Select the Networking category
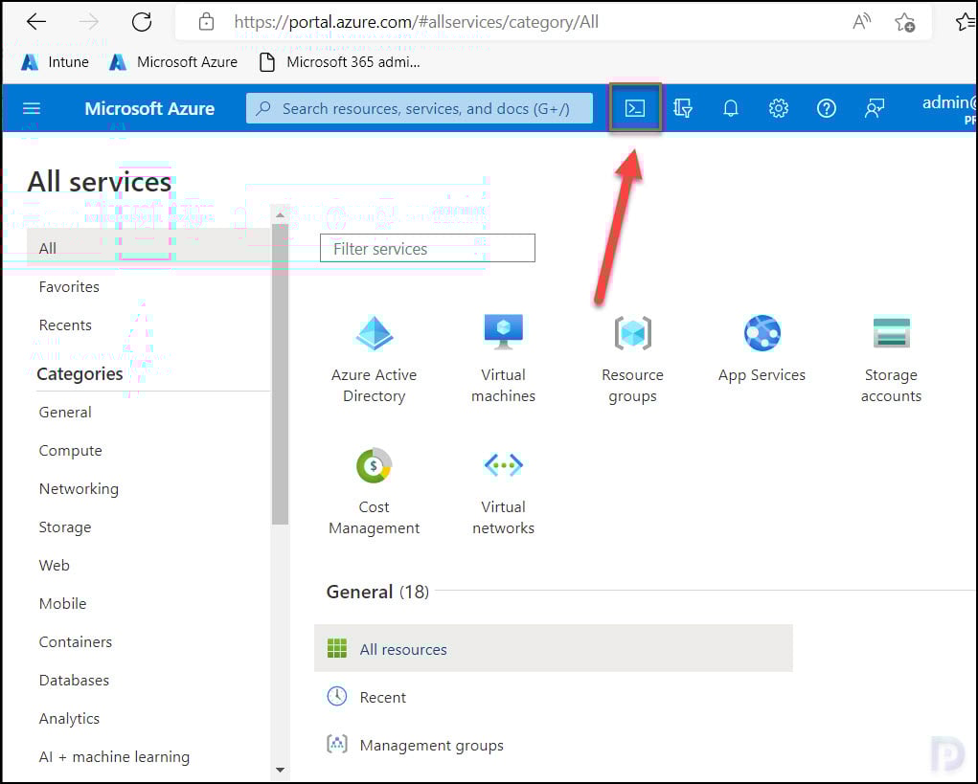This screenshot has width=978, height=784. click(x=79, y=488)
